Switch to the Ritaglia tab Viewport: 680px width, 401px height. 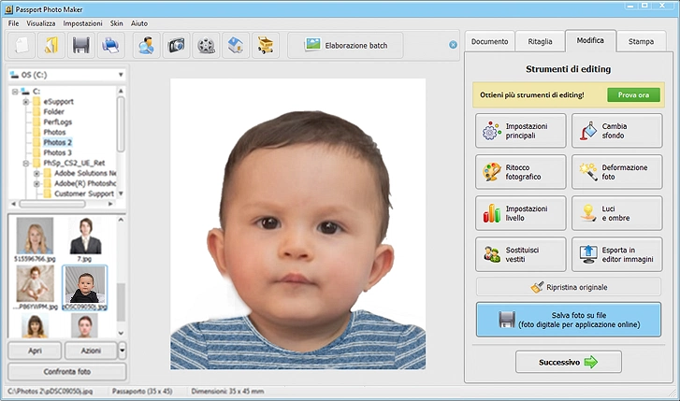pos(540,42)
